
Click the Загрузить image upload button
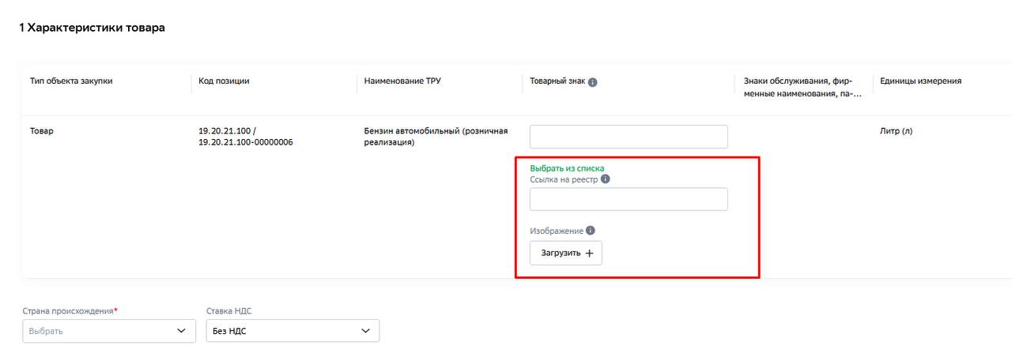click(566, 253)
